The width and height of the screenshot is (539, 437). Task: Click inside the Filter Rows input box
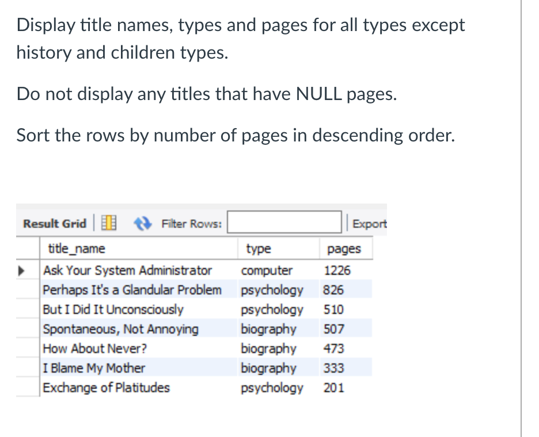284,221
